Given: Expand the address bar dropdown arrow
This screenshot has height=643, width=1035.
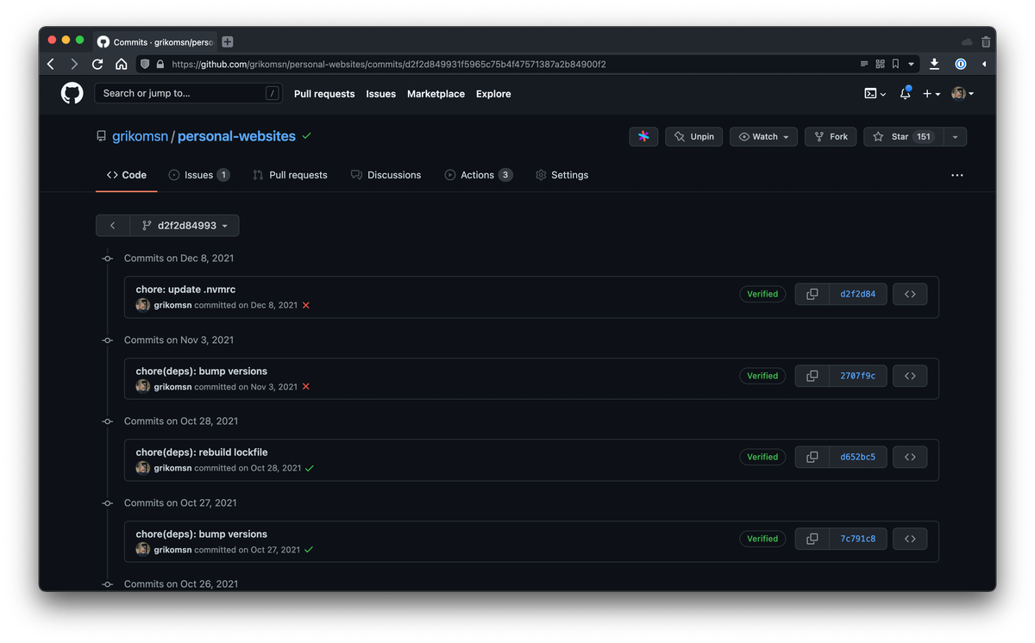Looking at the screenshot, I should [911, 64].
